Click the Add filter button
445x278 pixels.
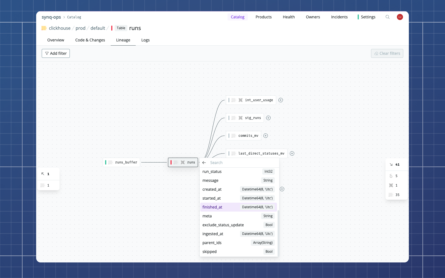tap(56, 53)
